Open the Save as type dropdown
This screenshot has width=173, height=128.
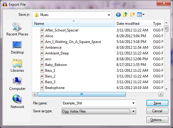coord(99,111)
